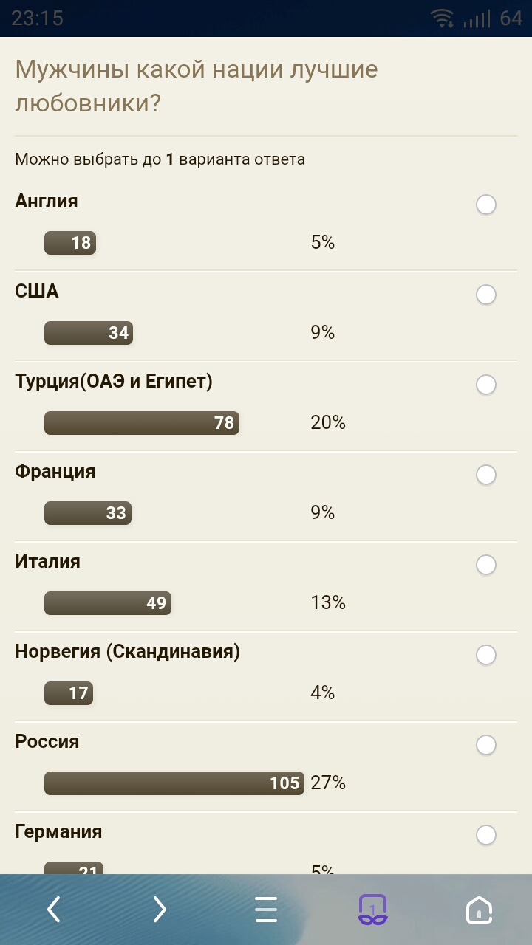This screenshot has width=532, height=945.
Task: Tap the cellular signal bars icon
Action: [x=477, y=18]
